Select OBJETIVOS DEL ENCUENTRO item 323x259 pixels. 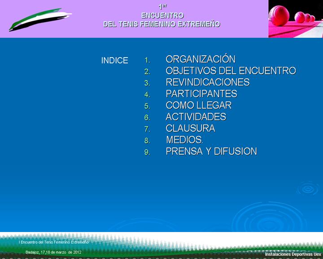click(x=231, y=71)
